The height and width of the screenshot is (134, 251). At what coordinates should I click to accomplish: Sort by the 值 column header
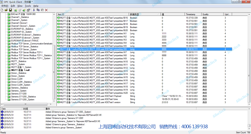pyautogui.click(x=173, y=14)
